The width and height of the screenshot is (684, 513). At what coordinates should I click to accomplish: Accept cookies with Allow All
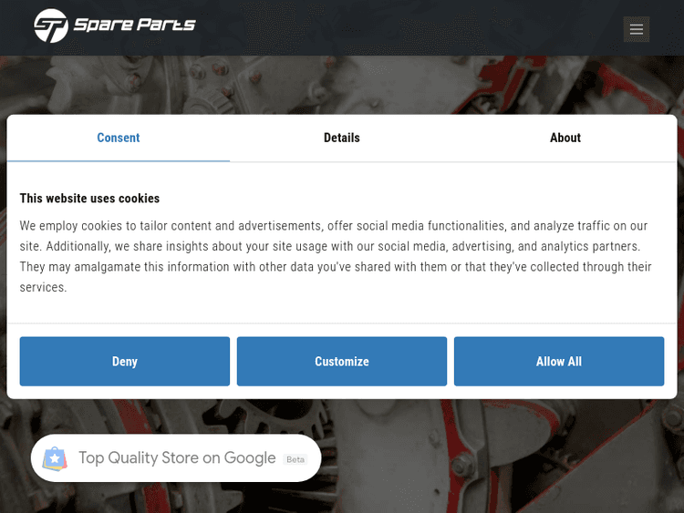[x=559, y=362]
